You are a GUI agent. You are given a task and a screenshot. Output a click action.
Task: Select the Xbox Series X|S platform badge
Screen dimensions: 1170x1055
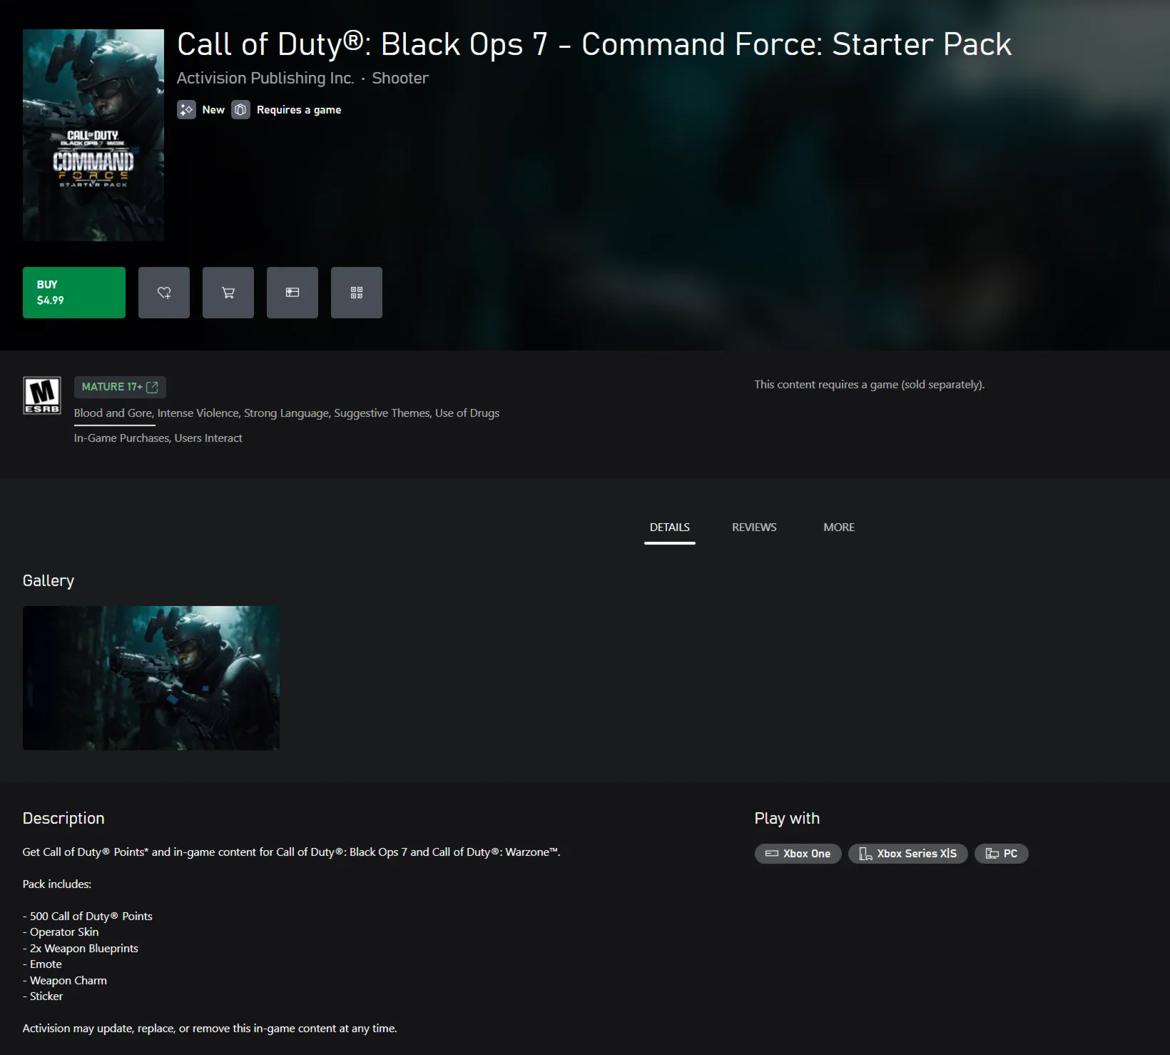coord(907,853)
